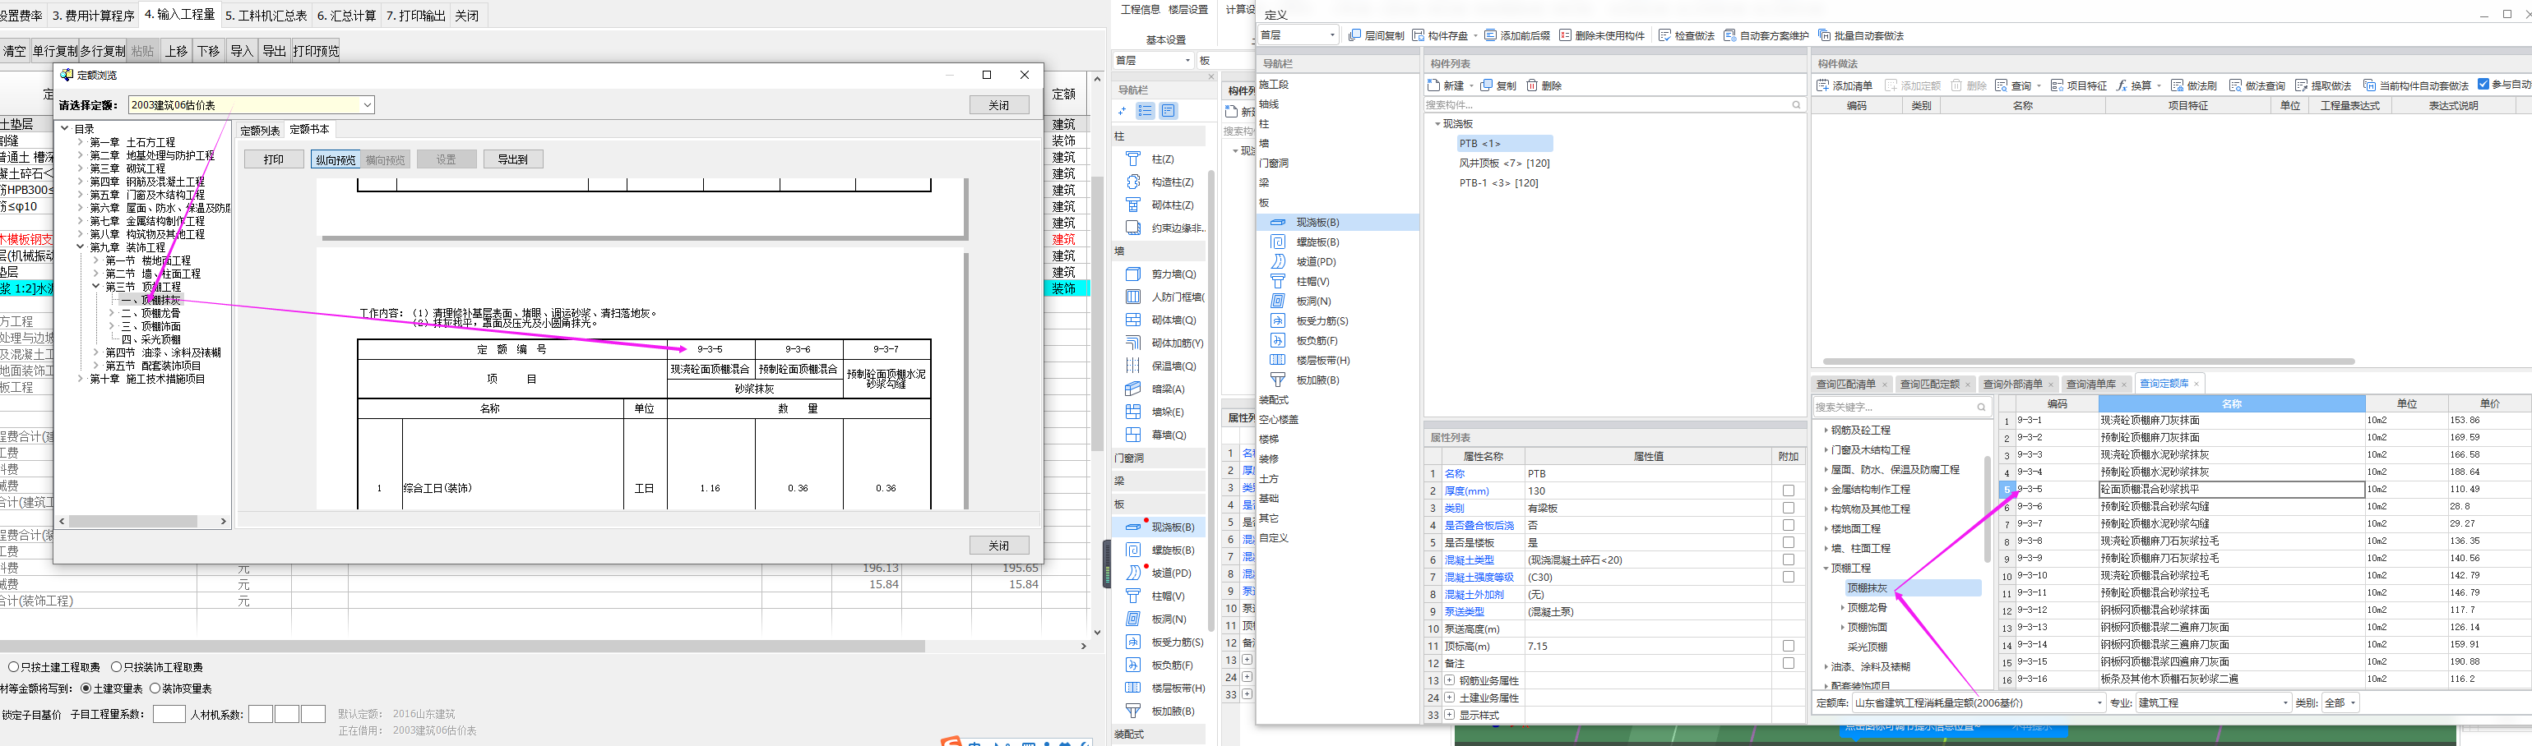The width and height of the screenshot is (2532, 746).
Task: Click 导出到 button
Action: (x=513, y=159)
